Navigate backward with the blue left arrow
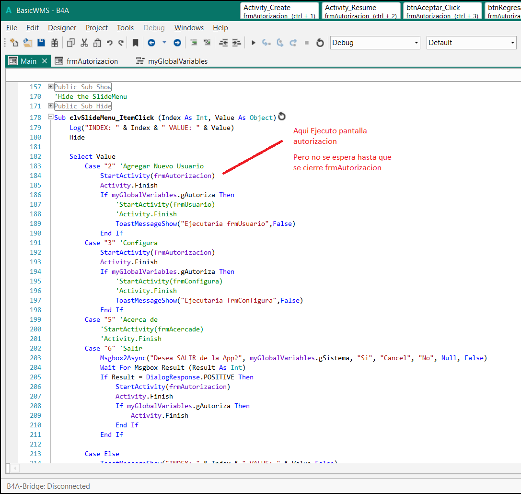The width and height of the screenshot is (521, 494). 151,43
